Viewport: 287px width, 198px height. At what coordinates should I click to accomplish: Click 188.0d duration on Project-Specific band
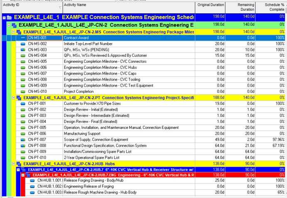coord(218,98)
